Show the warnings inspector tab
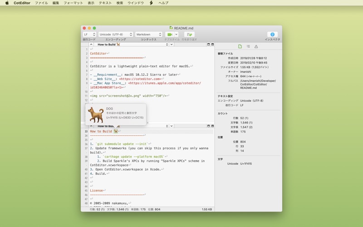The height and width of the screenshot is (227, 363). point(256,47)
